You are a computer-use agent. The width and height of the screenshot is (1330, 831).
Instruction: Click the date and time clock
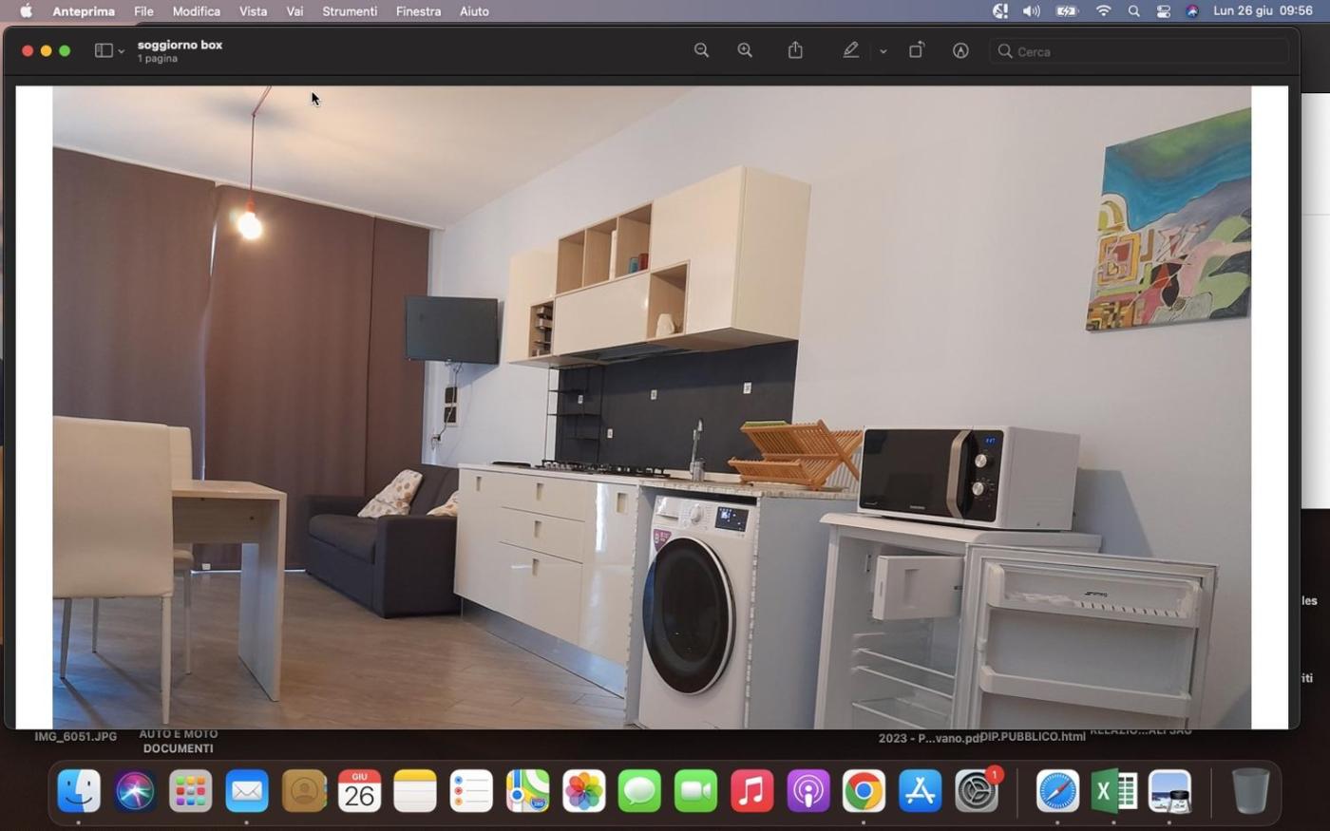click(1263, 11)
